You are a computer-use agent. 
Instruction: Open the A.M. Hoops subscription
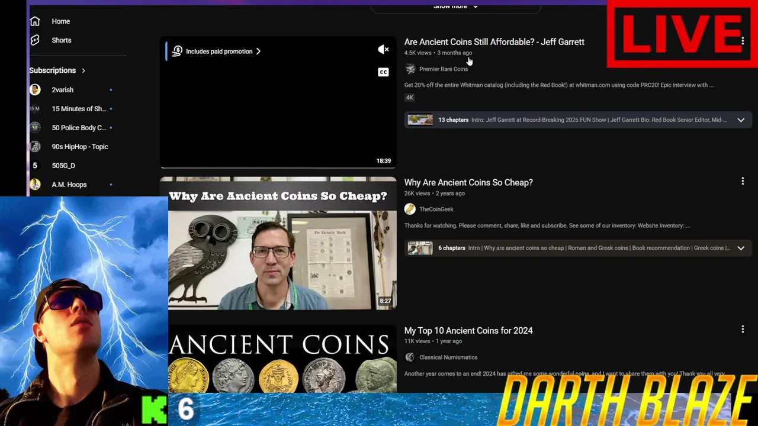tap(69, 185)
